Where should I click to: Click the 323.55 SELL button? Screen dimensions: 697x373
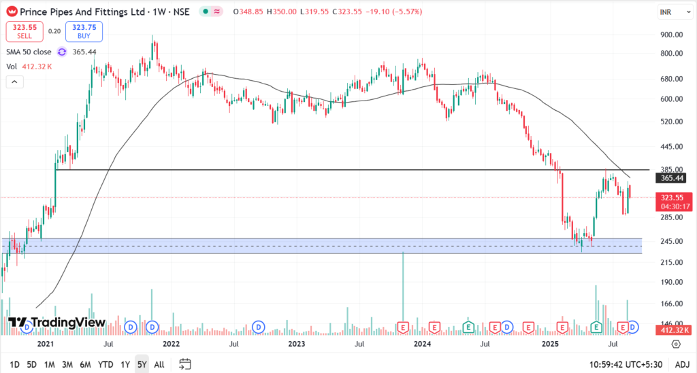(25, 31)
